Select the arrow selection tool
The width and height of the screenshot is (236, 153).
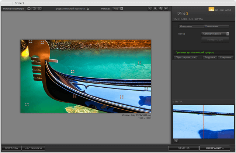(150, 8)
